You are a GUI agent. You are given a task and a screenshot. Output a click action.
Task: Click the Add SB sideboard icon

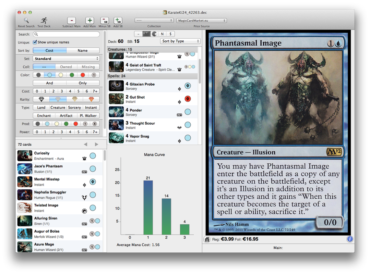click(118, 21)
